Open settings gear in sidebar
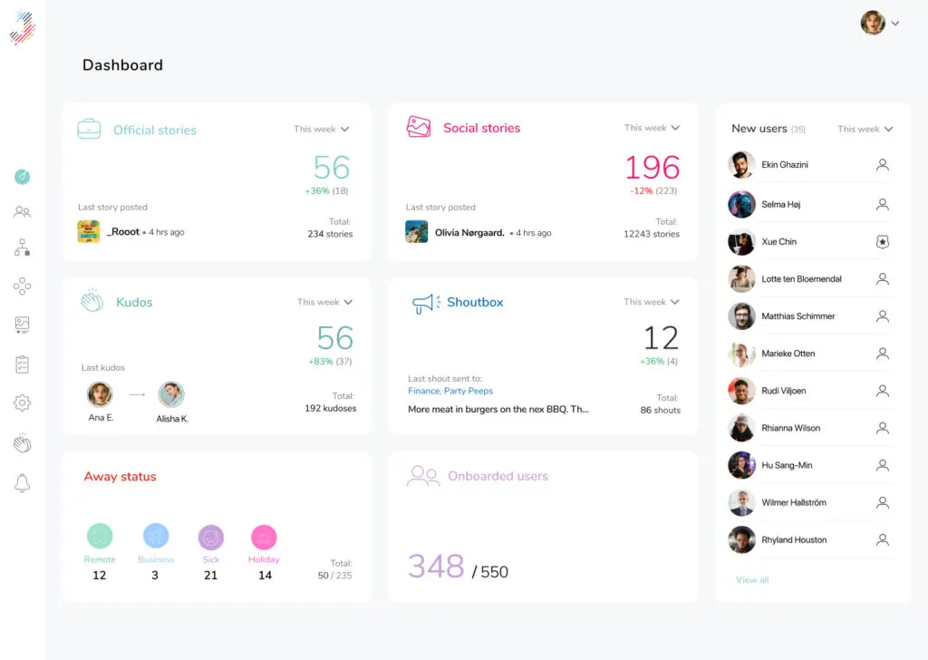 tap(23, 403)
